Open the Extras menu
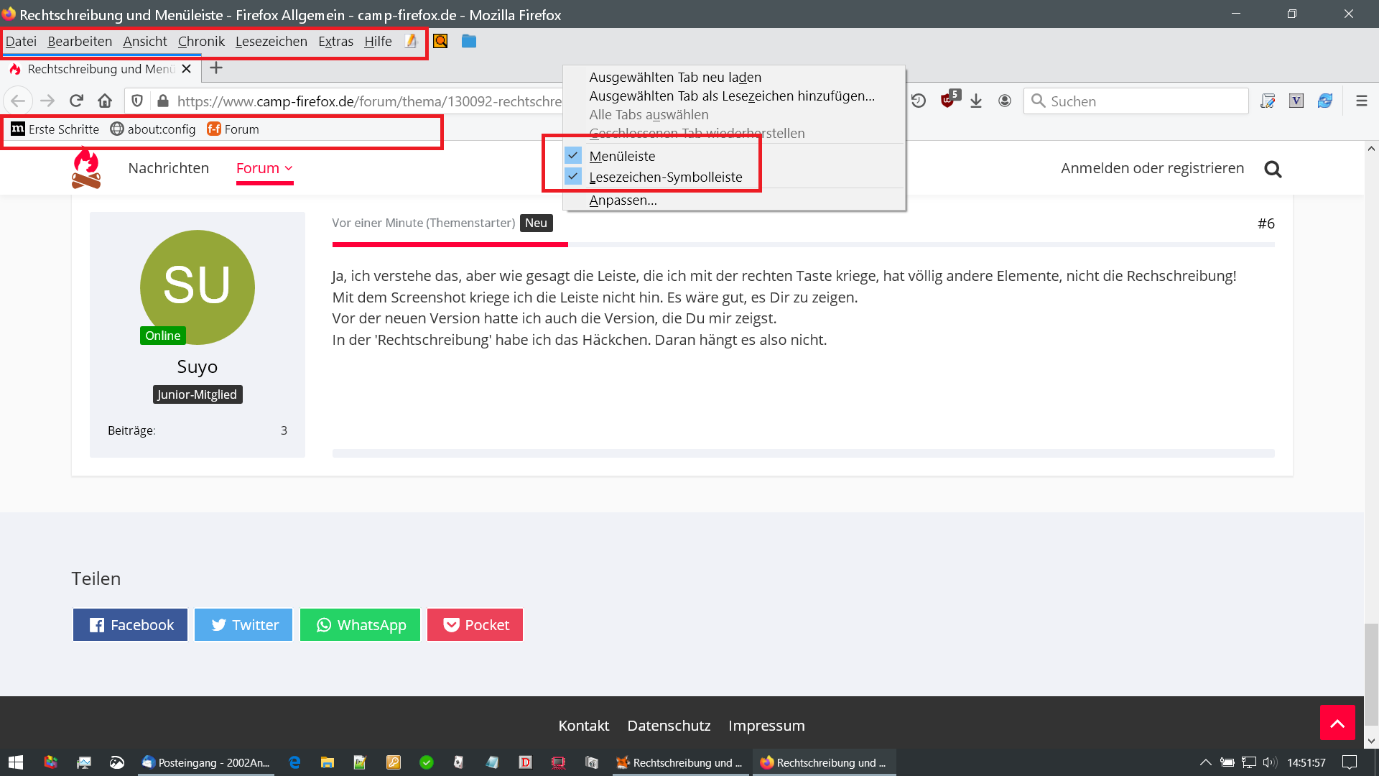 click(x=335, y=42)
